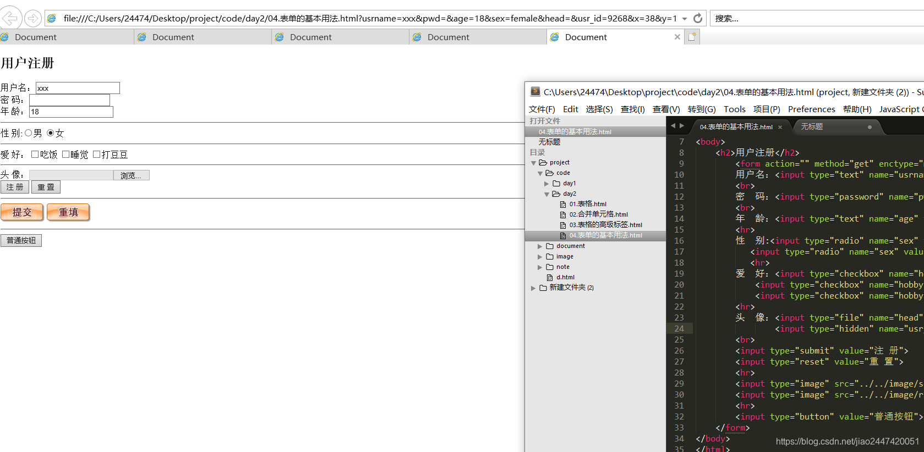Click the file icon beside 01.表格.html
Screen dimensions: 924x452
click(x=563, y=205)
